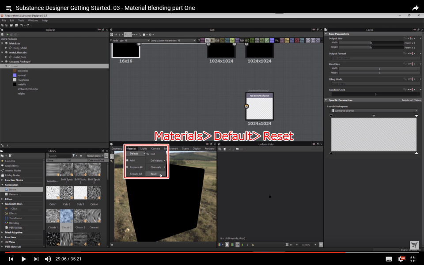The height and width of the screenshot is (265, 424).
Task: Add a Warp node from toolbar
Action: (302, 41)
